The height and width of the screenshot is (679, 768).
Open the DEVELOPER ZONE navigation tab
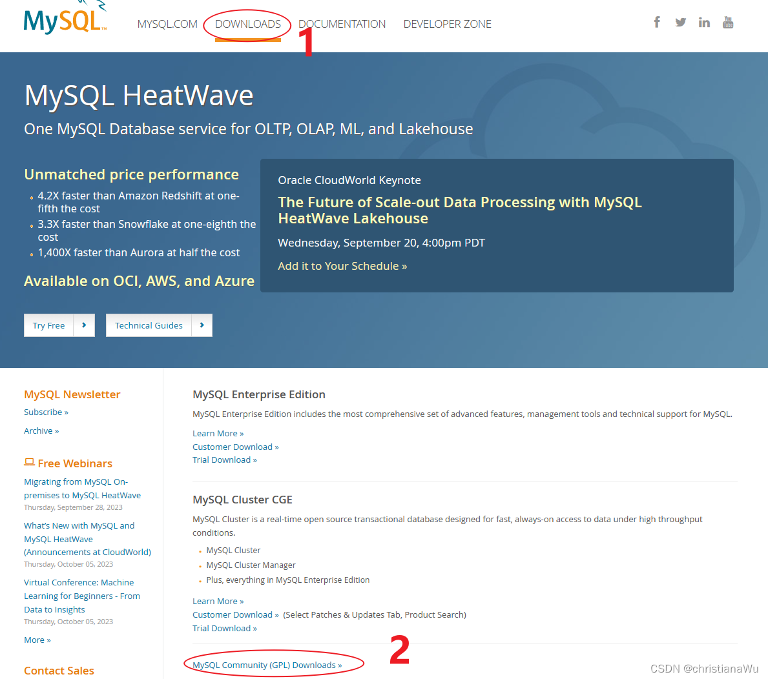click(x=447, y=24)
